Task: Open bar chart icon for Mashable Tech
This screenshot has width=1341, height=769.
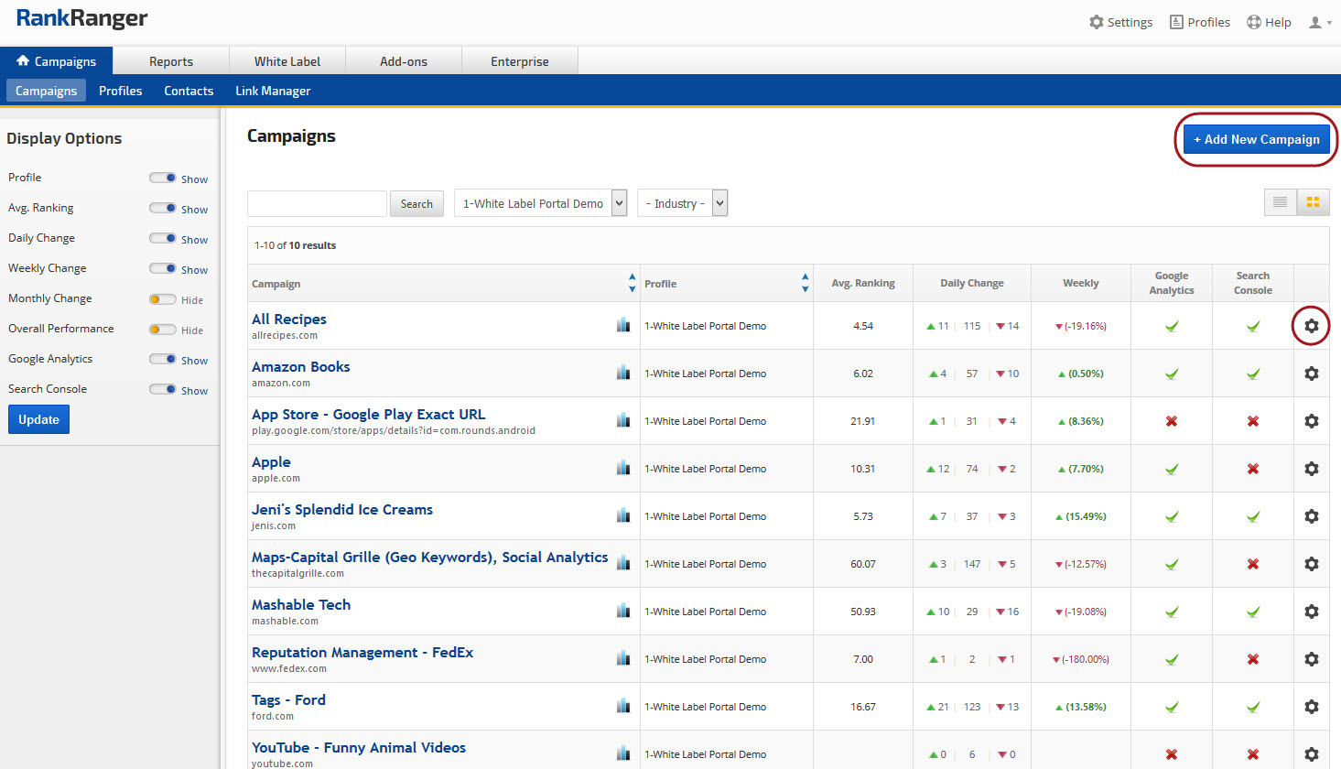Action: pyautogui.click(x=623, y=611)
